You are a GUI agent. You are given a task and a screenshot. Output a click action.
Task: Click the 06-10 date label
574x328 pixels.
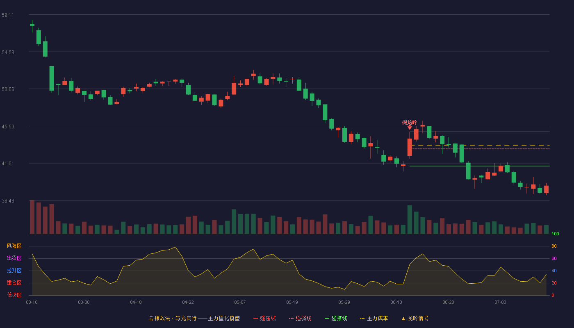(x=396, y=302)
